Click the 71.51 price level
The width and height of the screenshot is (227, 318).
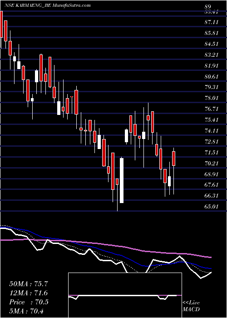(212, 153)
